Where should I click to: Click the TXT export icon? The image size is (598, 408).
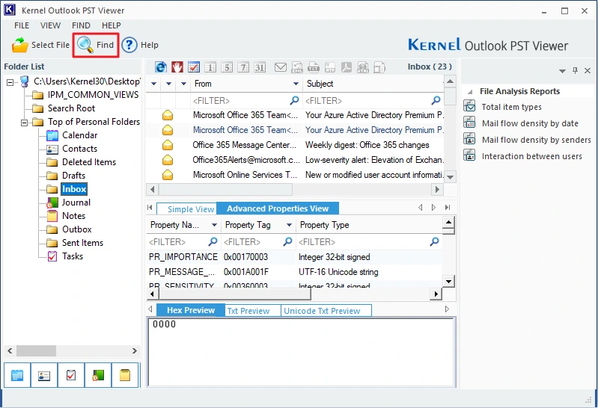point(314,67)
